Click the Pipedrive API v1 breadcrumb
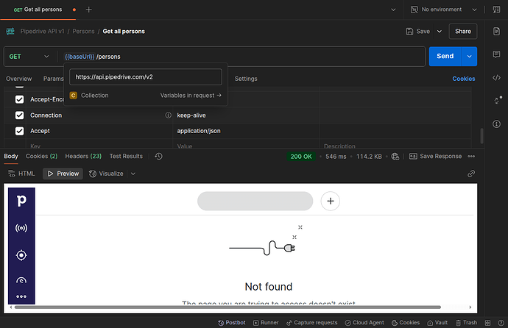This screenshot has height=328, width=508. [42, 32]
